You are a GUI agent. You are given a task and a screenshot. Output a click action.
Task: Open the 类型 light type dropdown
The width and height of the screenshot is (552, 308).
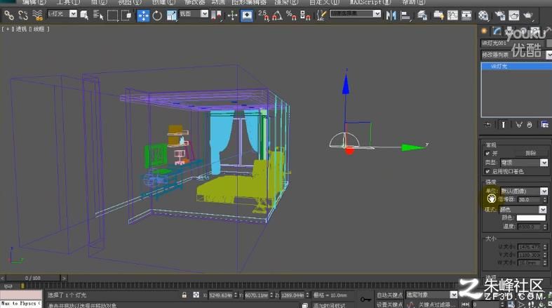[x=524, y=163]
